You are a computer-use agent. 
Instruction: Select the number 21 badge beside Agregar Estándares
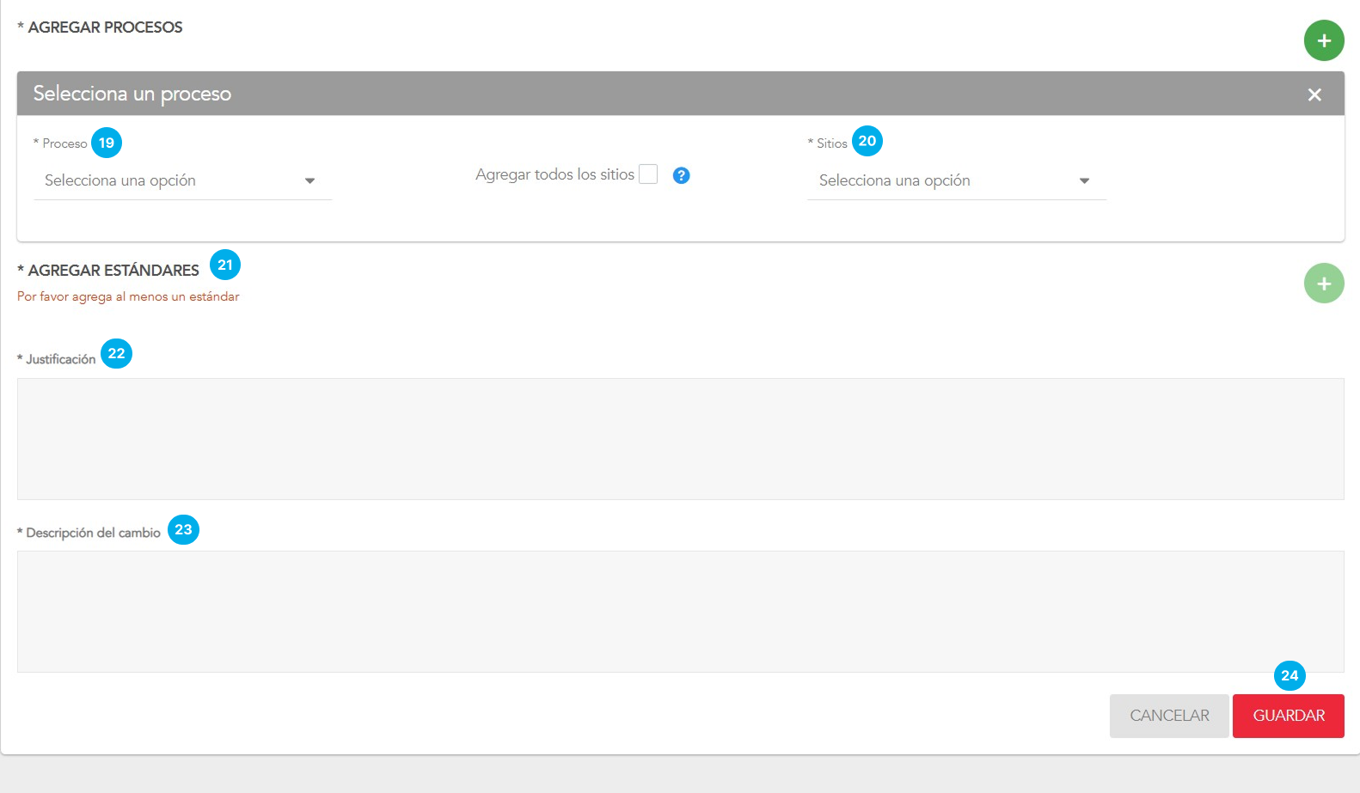225,265
